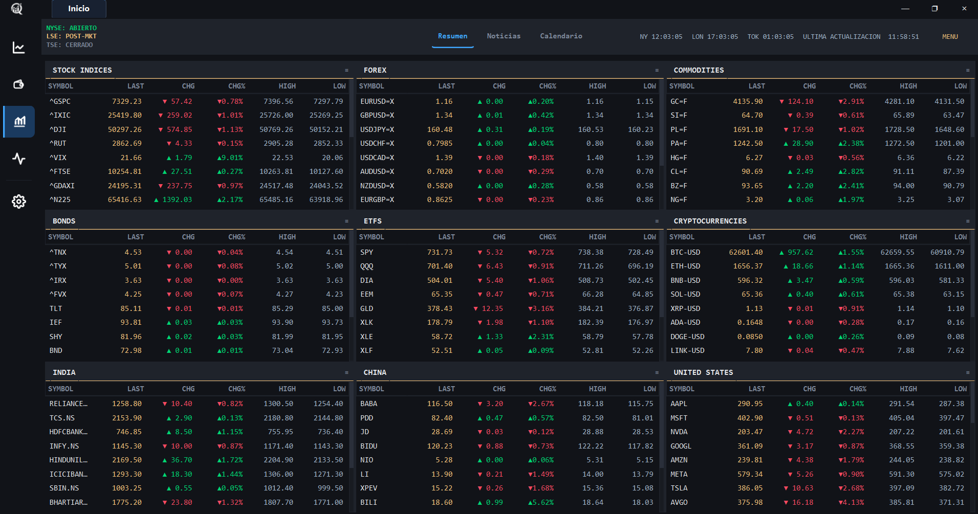Sort ETFs table by SYMBOL column
This screenshot has width=978, height=514.
[372, 237]
